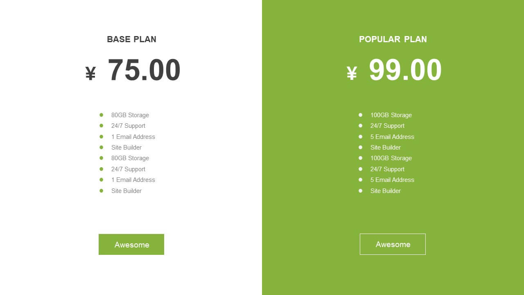
Task: Click the 75.00 price text
Action: click(144, 70)
